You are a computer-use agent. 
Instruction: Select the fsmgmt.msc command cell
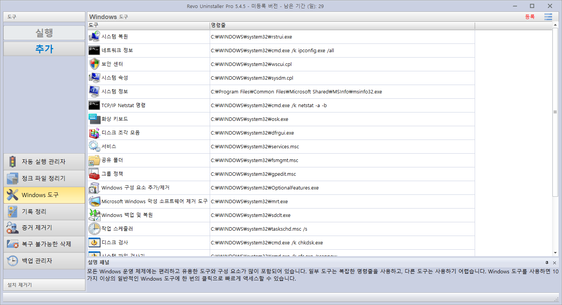[x=342, y=161]
